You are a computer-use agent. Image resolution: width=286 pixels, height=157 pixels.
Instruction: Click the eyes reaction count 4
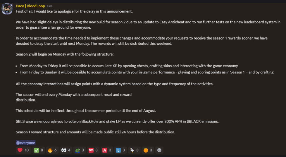pos(69,150)
